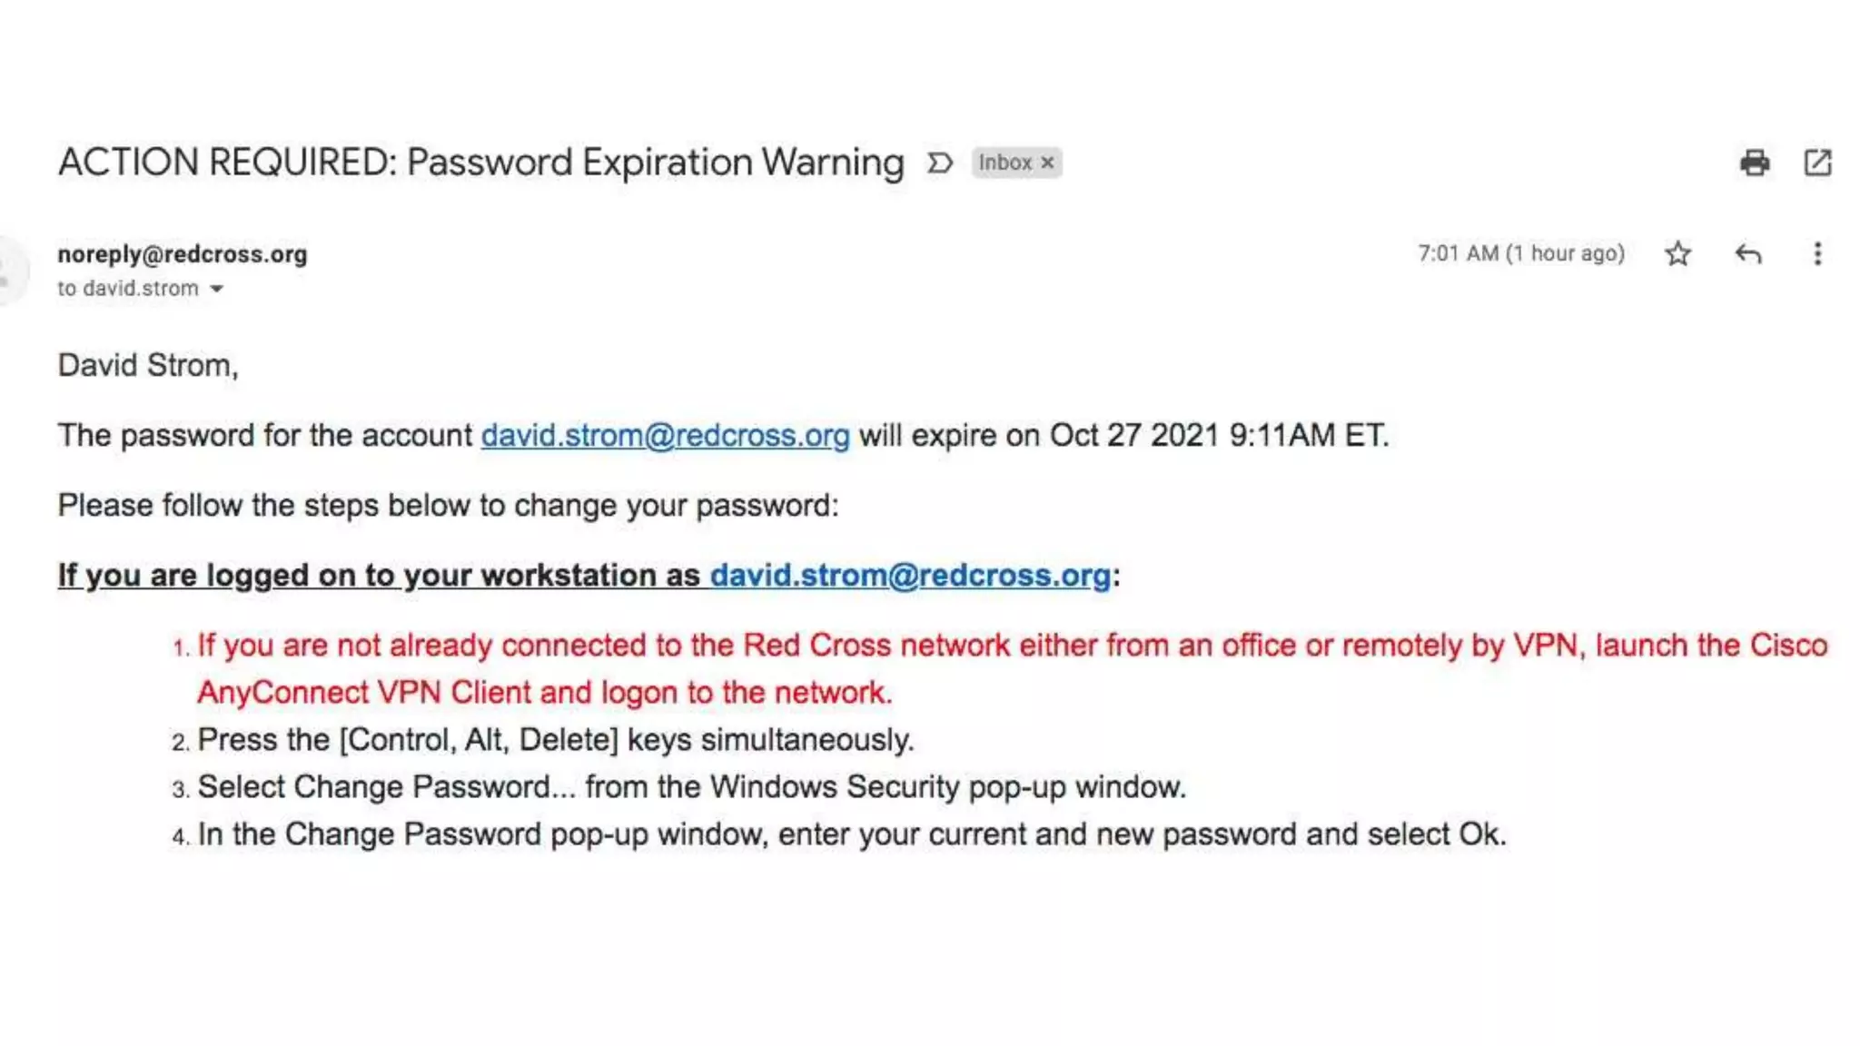Screen dimensions: 1860x1046
Task: Click the ACTION REQUIRED subject line
Action: (x=480, y=163)
